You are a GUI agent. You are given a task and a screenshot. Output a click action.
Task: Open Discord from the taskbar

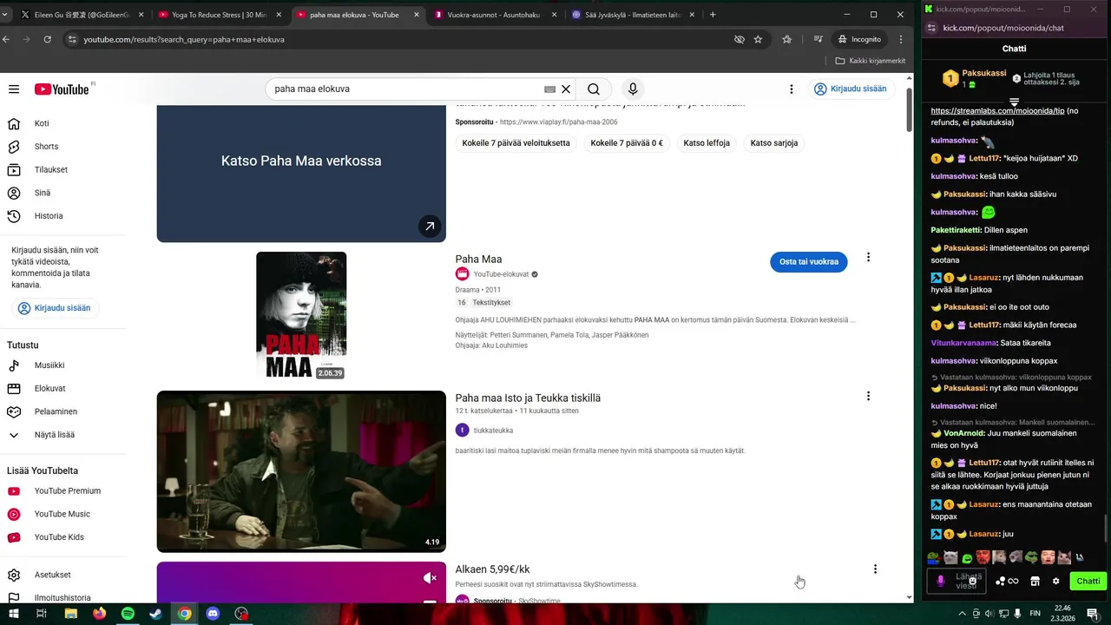coord(213,613)
